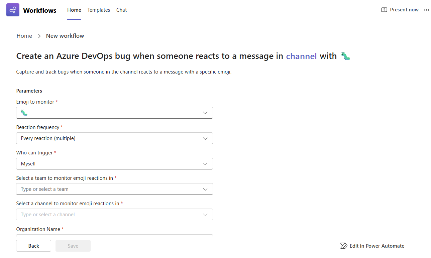Click the bug emoji in the title
Screen dimensions: 431x258
(x=346, y=56)
